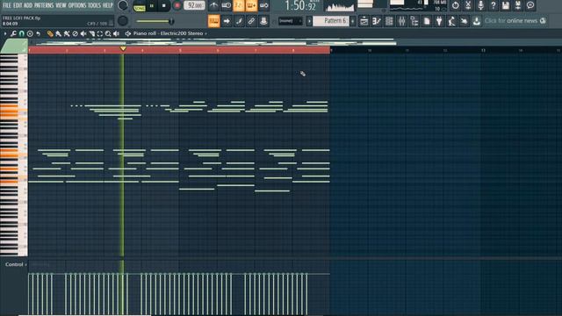
Task: Click the save project floppy icon
Action: (x=506, y=5)
